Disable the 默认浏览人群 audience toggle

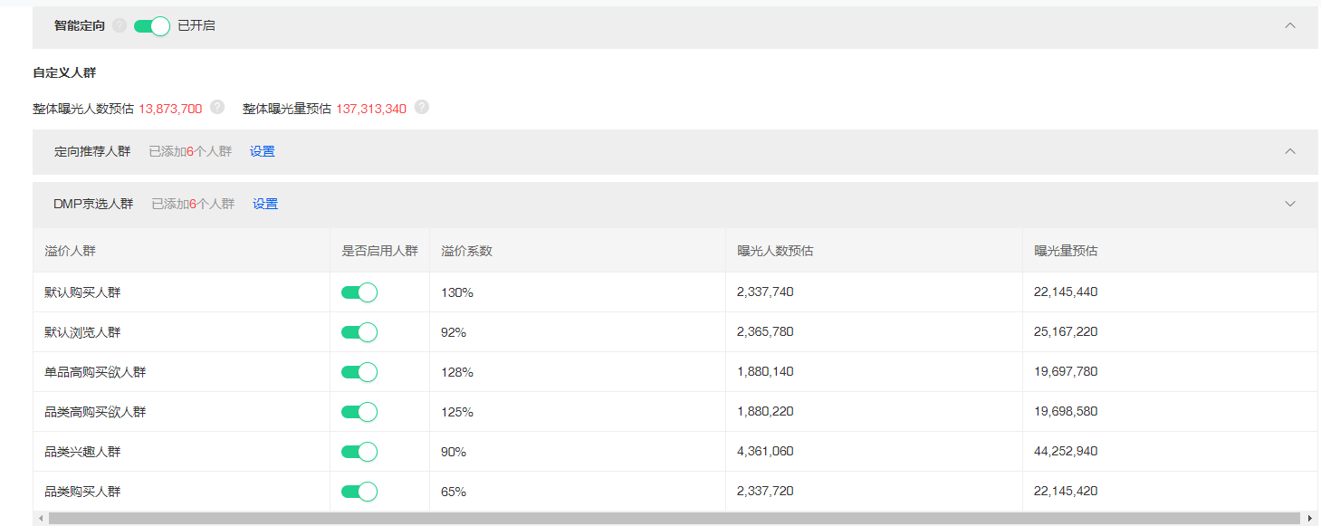tap(359, 332)
